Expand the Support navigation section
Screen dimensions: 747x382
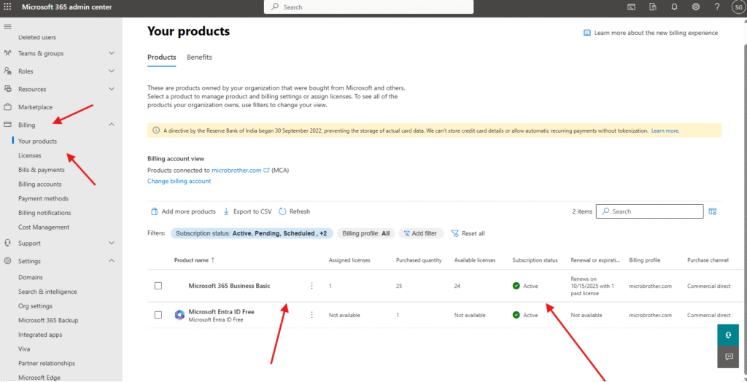[x=112, y=243]
